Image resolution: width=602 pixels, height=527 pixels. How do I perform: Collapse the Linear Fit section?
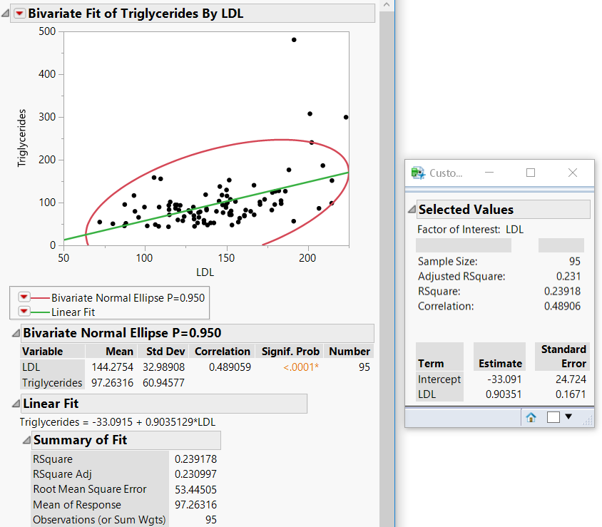coord(14,404)
